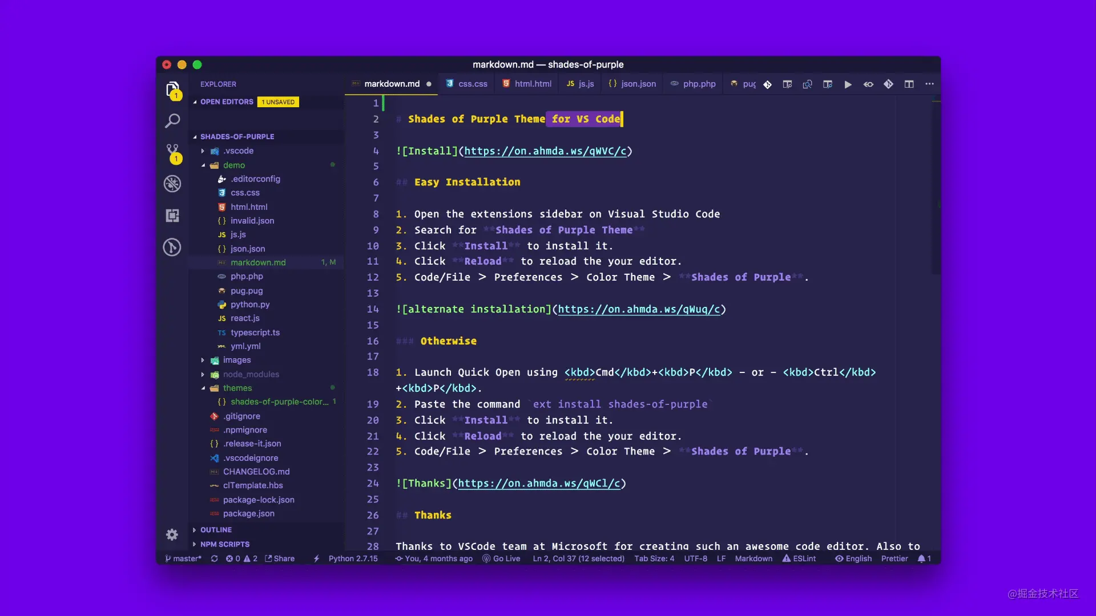
Task: Click the Run and Debug icon
Action: (172, 184)
